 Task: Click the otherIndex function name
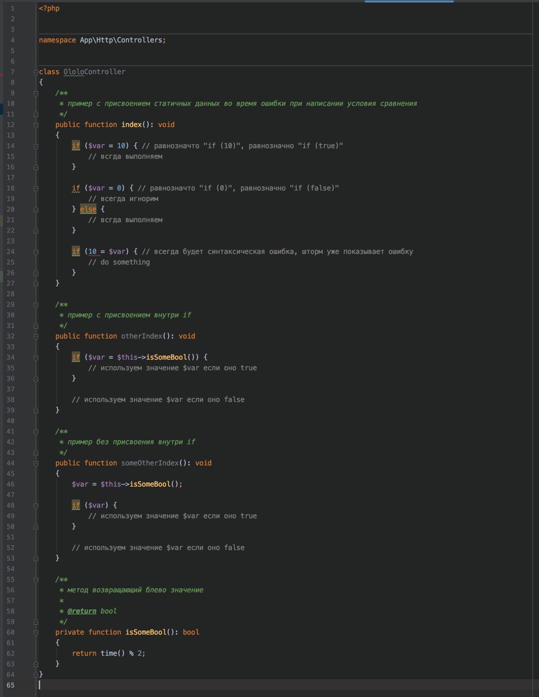(x=142, y=337)
